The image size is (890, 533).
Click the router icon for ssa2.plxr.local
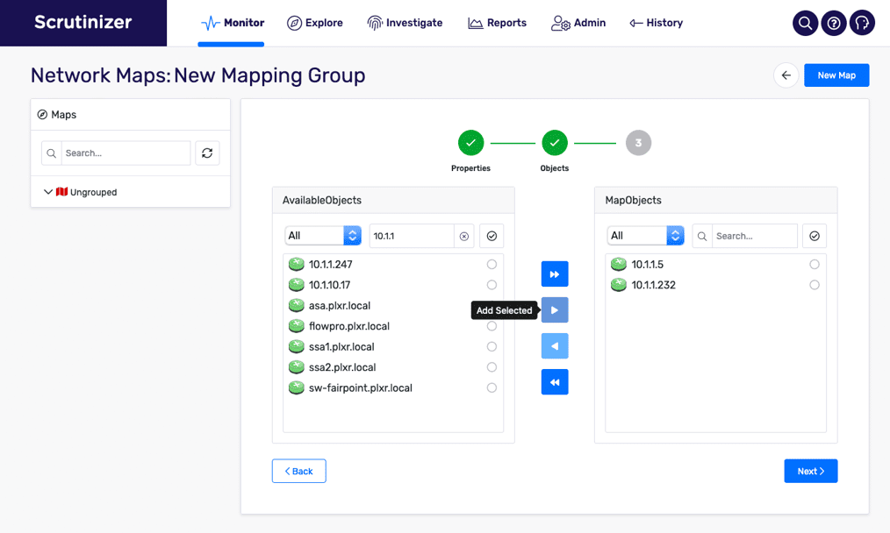point(297,367)
